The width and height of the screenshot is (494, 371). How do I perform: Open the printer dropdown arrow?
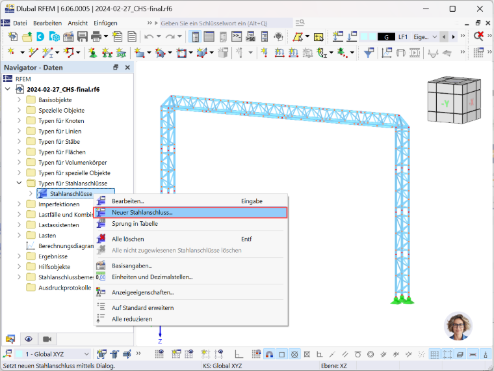[106, 37]
